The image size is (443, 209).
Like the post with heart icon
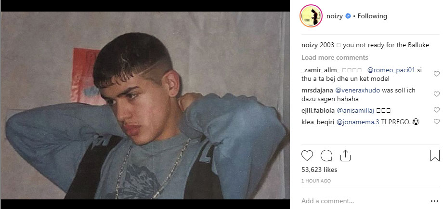(x=307, y=156)
